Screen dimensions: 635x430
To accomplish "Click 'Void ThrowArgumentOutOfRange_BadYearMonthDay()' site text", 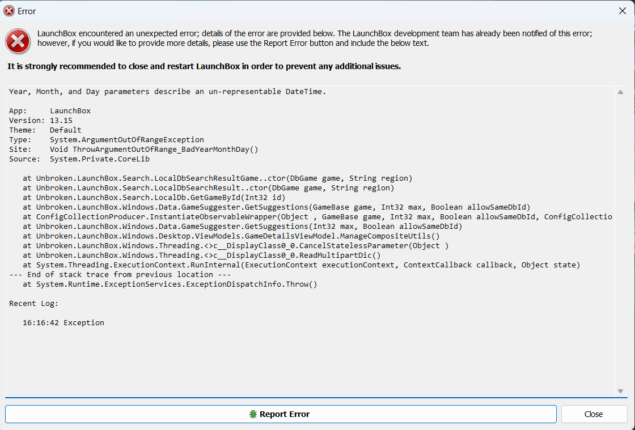I will coord(154,149).
